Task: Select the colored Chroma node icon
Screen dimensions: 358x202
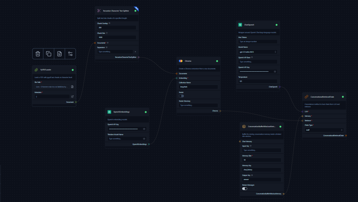Action: [180, 61]
